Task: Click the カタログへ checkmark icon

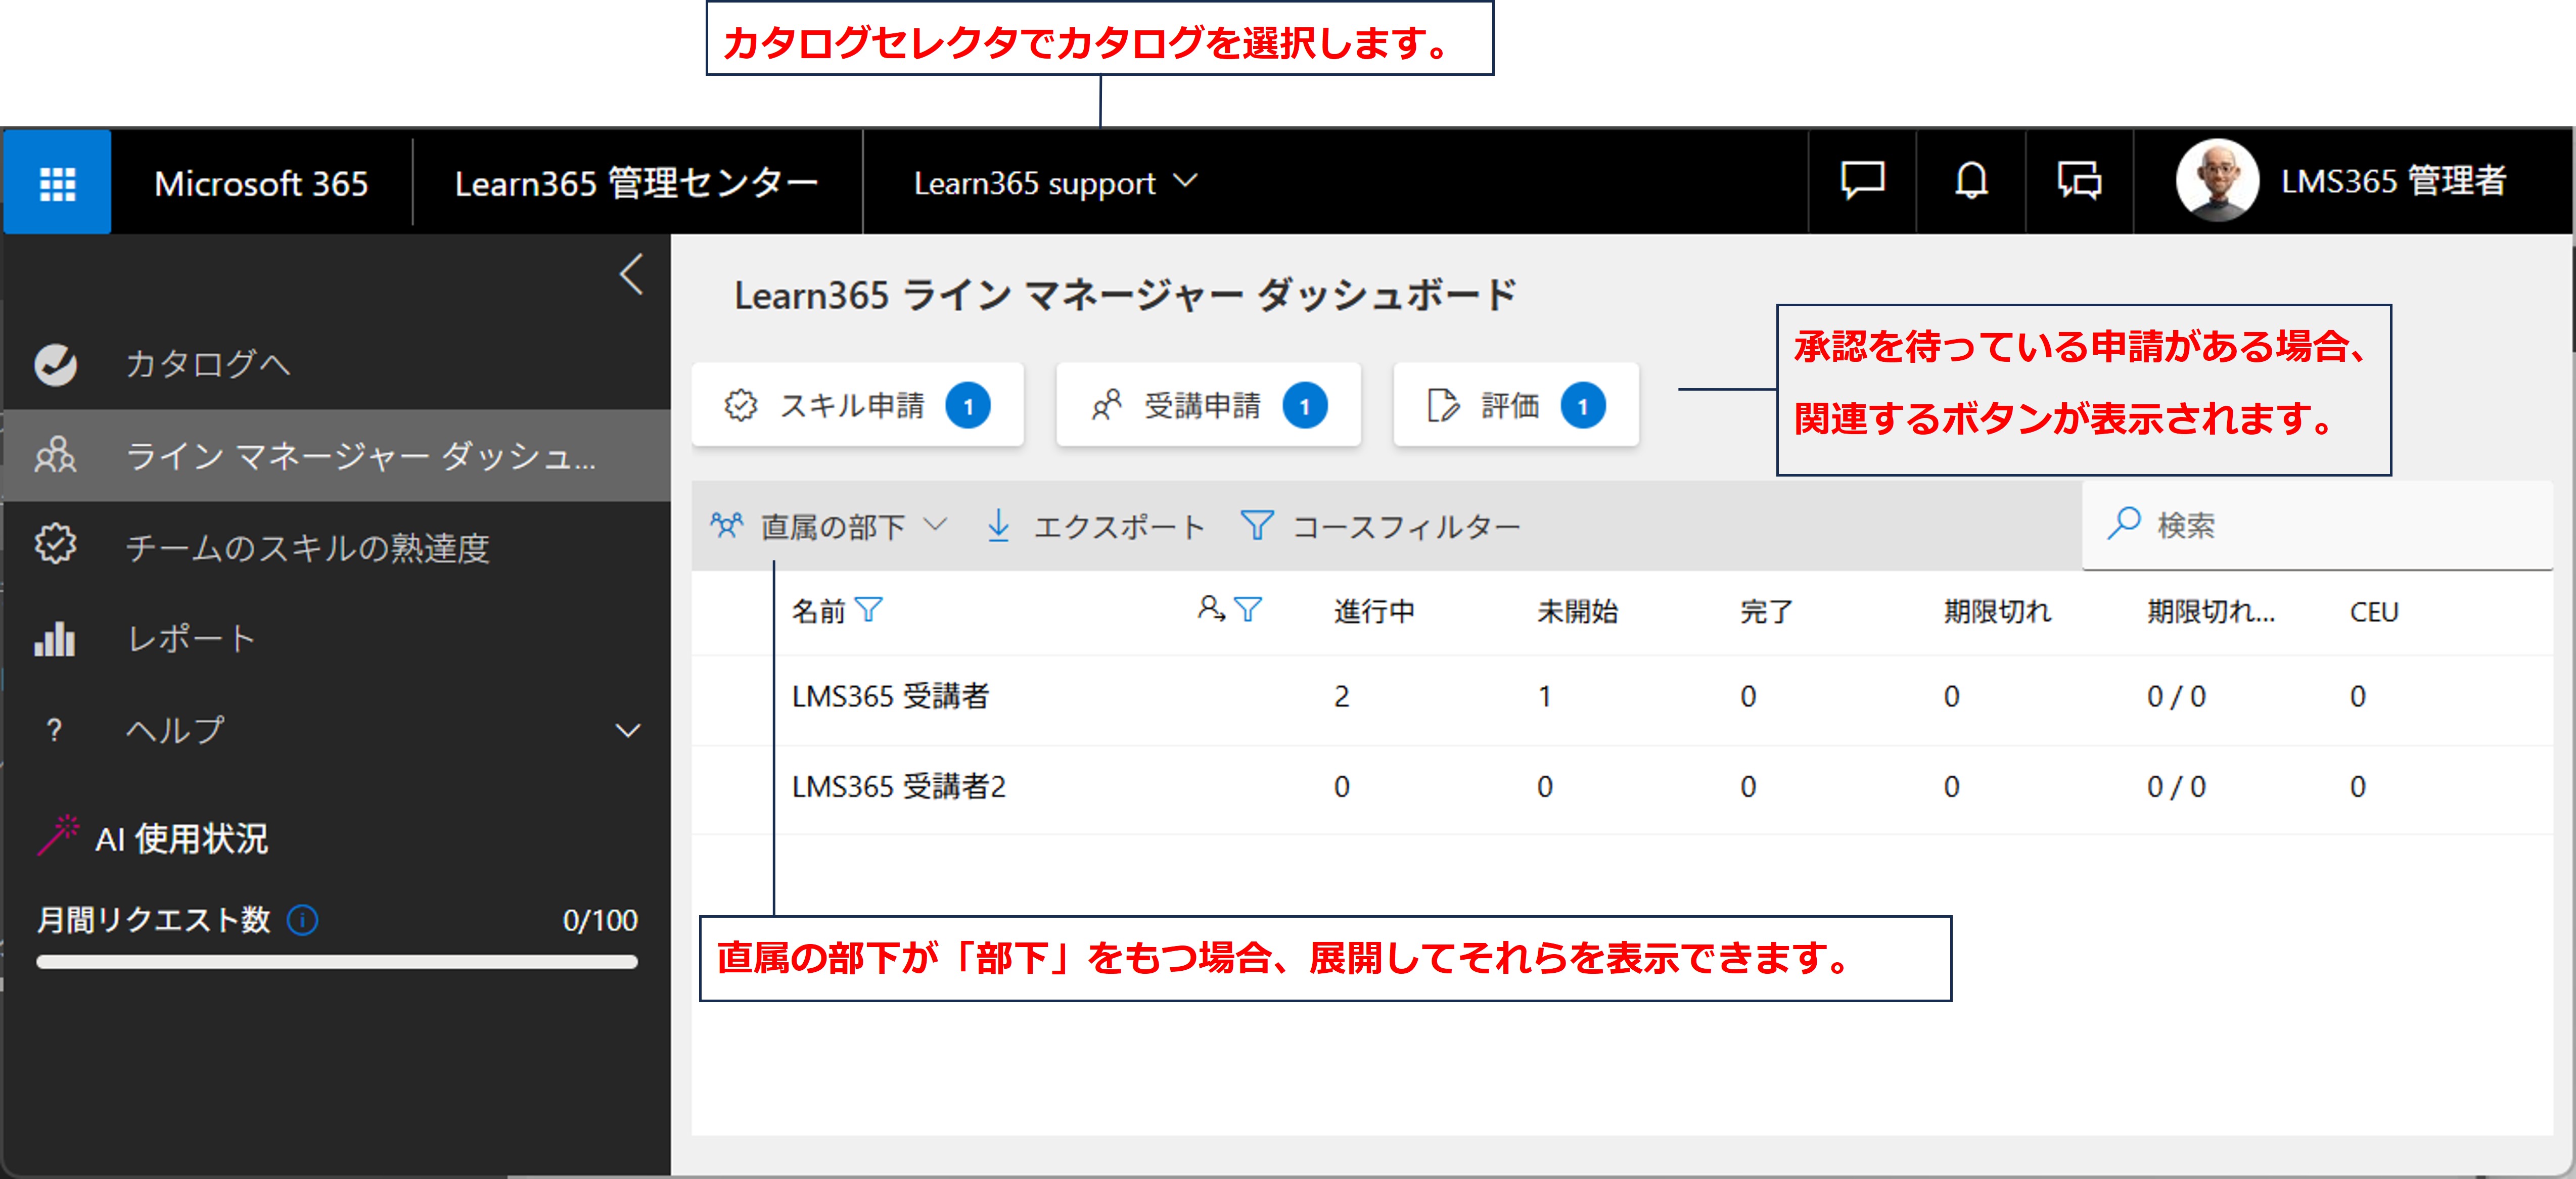Action: (56, 364)
